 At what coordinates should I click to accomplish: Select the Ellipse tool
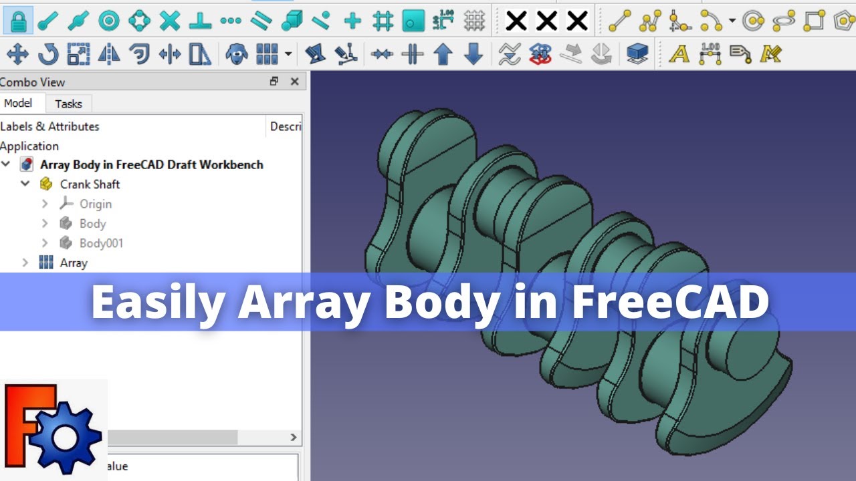pyautogui.click(x=784, y=21)
